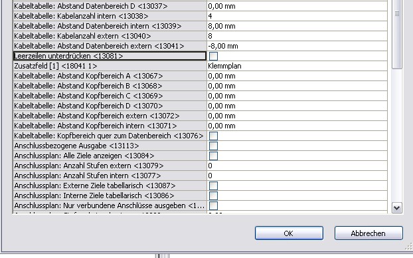Select label Abstand Kopfbereich A <13067>
This screenshot has width=413, height=258.
(110, 76)
